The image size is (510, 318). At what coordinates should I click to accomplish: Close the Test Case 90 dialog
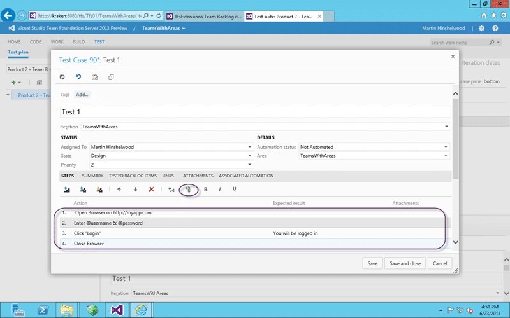[x=453, y=57]
